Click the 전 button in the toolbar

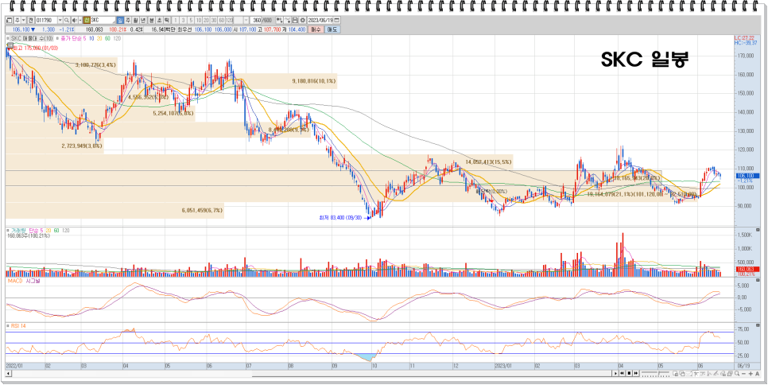30,20
